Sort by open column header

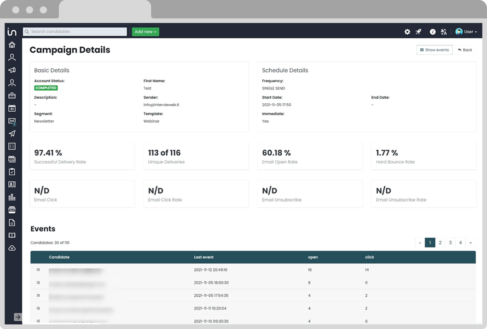(x=313, y=257)
